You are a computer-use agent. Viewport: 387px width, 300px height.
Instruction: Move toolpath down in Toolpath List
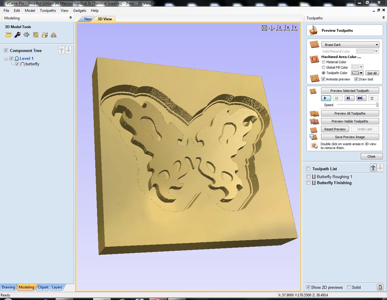(380, 168)
